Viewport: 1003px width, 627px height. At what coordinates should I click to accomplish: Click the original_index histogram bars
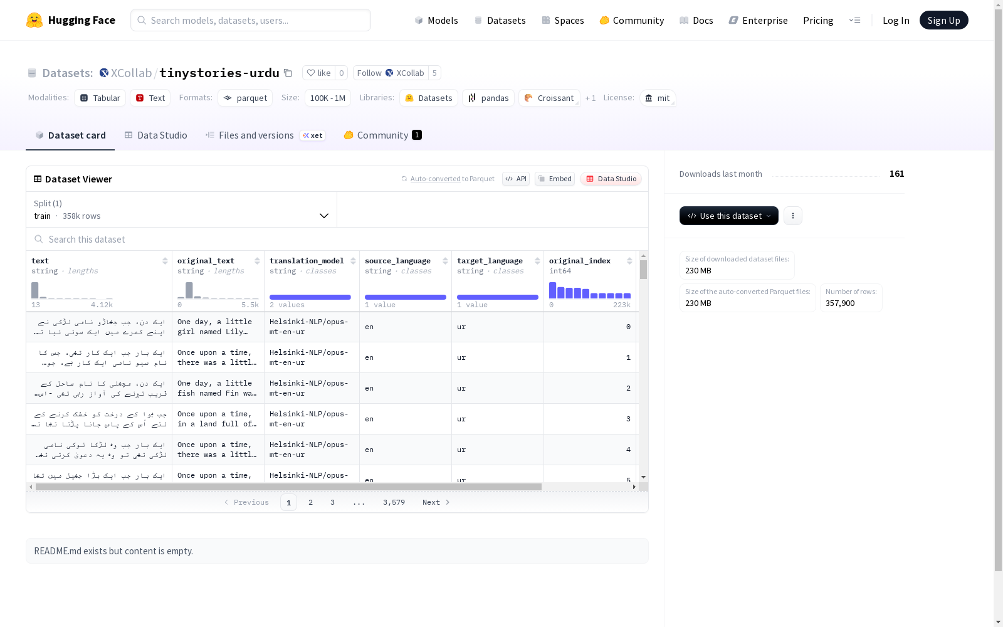click(590, 290)
